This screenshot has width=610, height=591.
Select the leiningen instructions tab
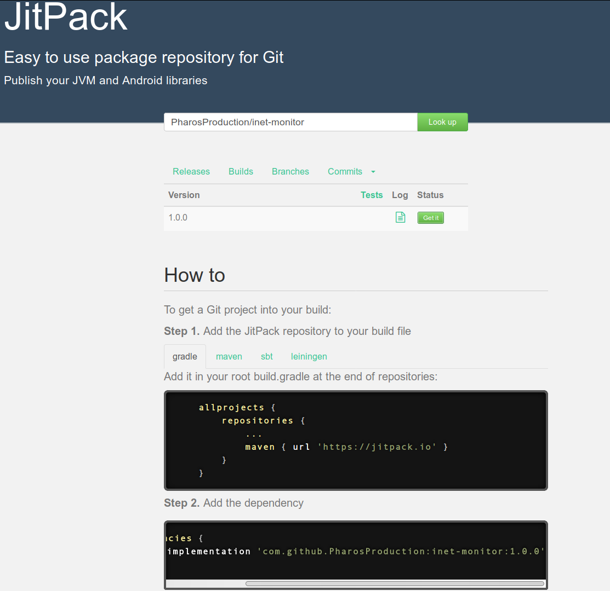(x=309, y=356)
